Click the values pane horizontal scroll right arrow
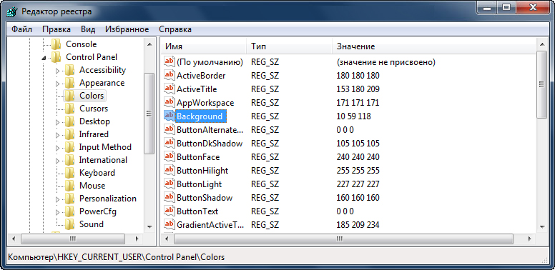 (530, 239)
